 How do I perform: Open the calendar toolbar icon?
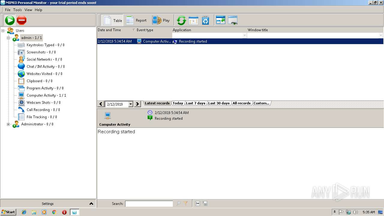click(193, 20)
